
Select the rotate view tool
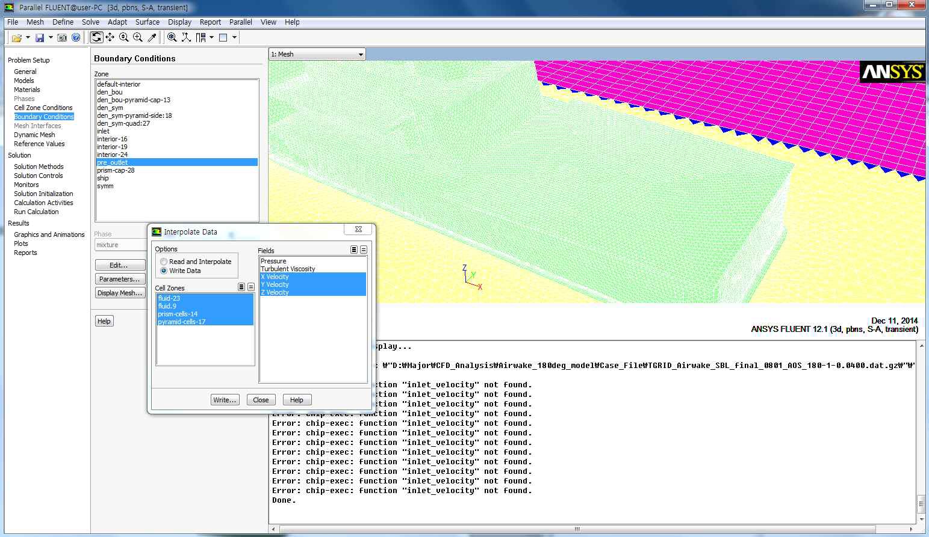coord(96,37)
